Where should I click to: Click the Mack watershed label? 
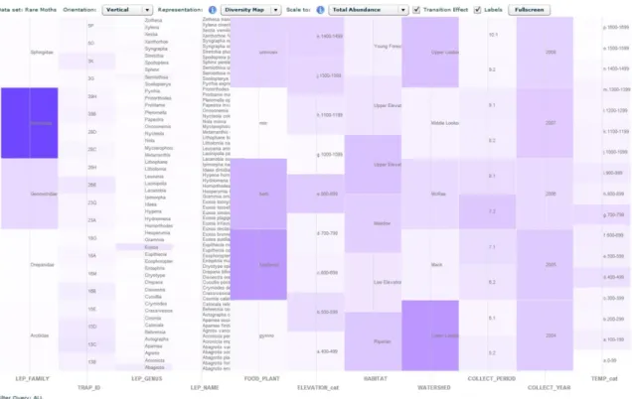point(436,265)
